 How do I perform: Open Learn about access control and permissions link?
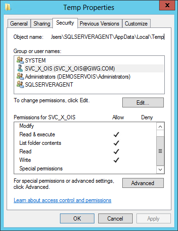click(x=62, y=200)
